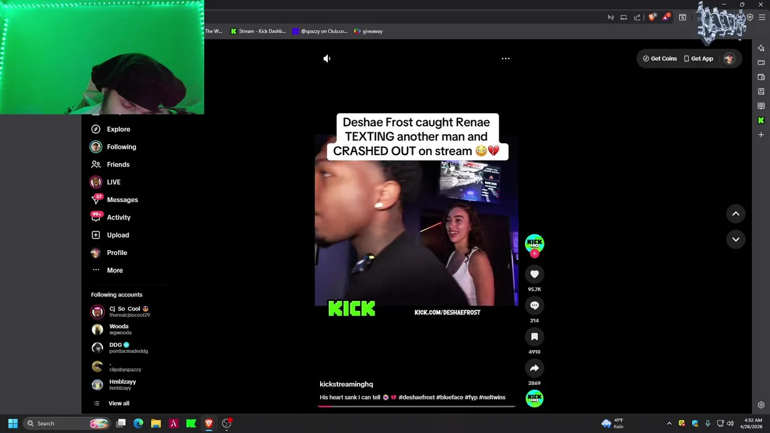Image resolution: width=770 pixels, height=433 pixels.
Task: Click Brave Shields lion icon
Action: (651, 17)
